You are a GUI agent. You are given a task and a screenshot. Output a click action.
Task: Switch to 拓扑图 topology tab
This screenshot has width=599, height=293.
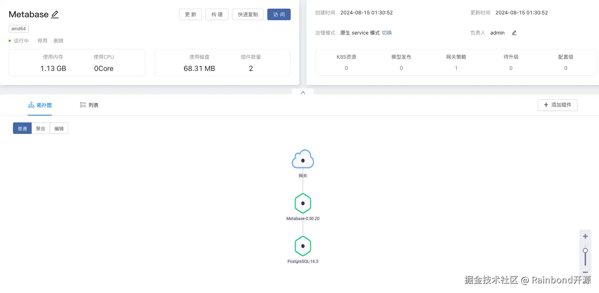(x=40, y=105)
